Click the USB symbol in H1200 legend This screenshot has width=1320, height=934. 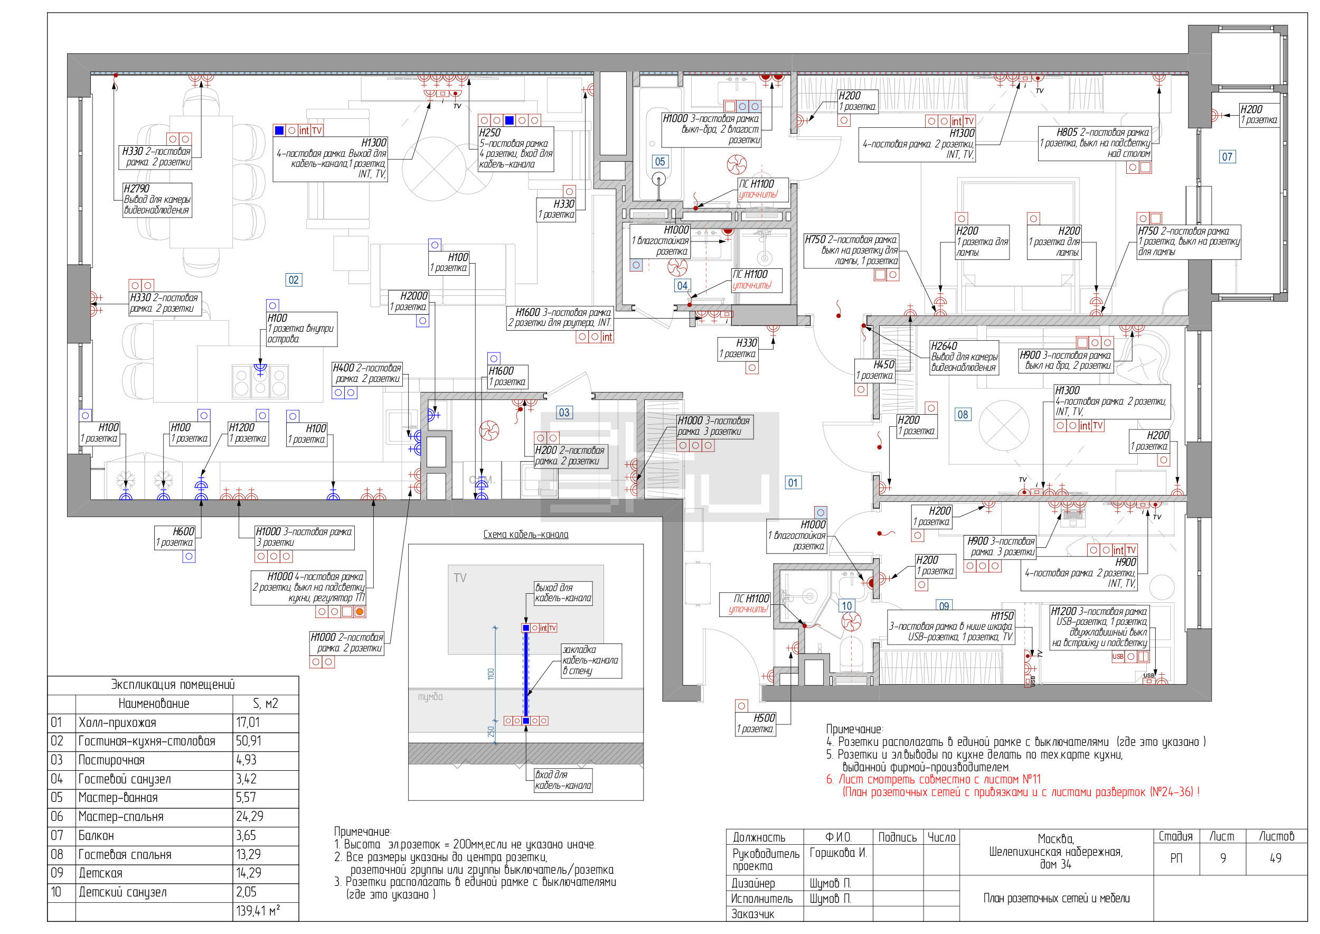click(1118, 656)
